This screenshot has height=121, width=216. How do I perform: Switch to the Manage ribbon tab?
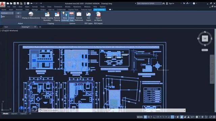click(x=35, y=10)
